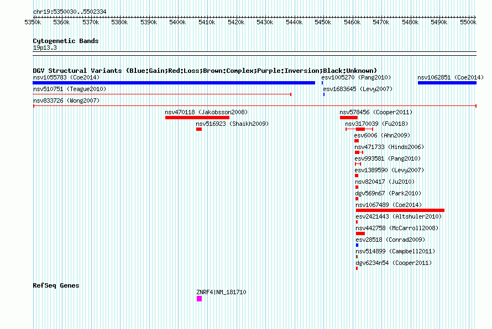492x329 pixels.
Task: Click the 5420k ruler position
Action: click(236, 22)
